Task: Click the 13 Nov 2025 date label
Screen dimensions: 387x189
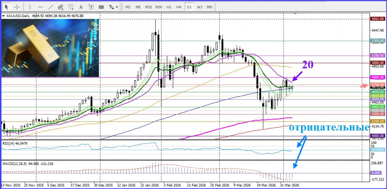Action: coord(10,185)
